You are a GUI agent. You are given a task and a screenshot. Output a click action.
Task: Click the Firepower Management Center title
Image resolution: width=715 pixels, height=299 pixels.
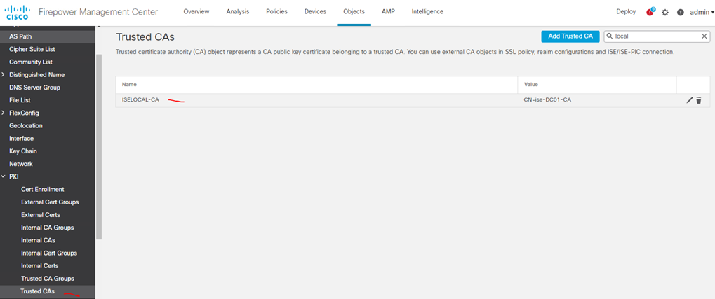click(98, 13)
